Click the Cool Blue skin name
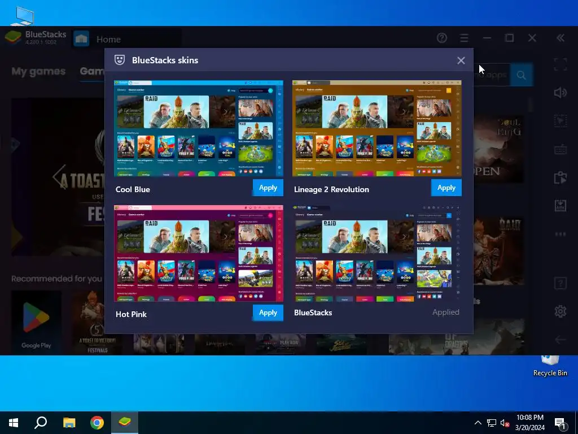The height and width of the screenshot is (434, 578). click(133, 189)
